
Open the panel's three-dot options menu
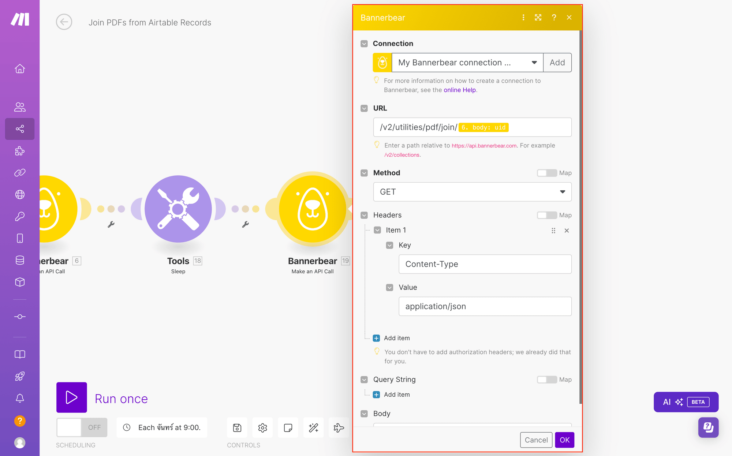tap(523, 18)
